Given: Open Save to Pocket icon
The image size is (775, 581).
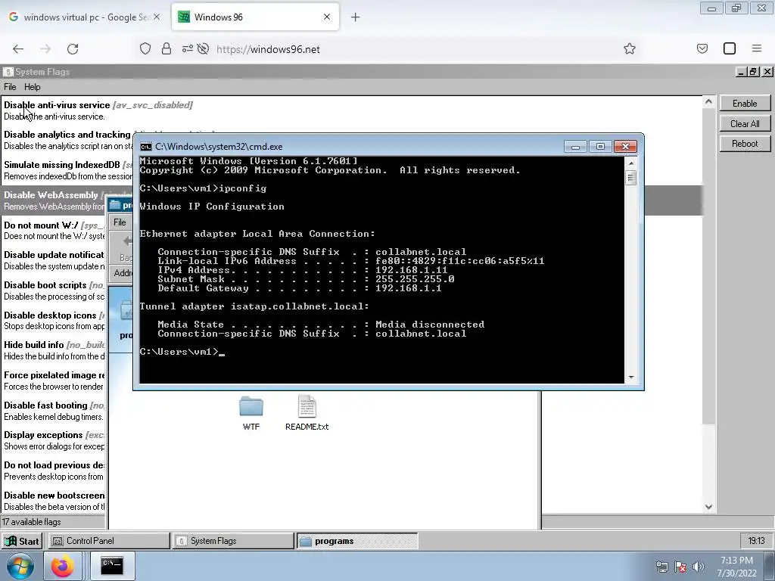Looking at the screenshot, I should (702, 49).
